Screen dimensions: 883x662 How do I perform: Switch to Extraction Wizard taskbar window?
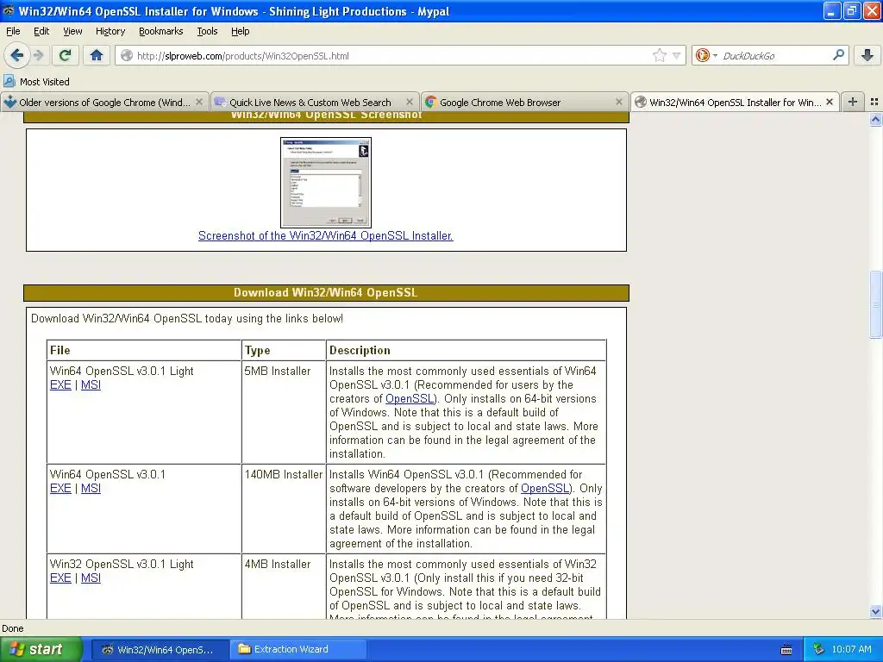tap(298, 650)
